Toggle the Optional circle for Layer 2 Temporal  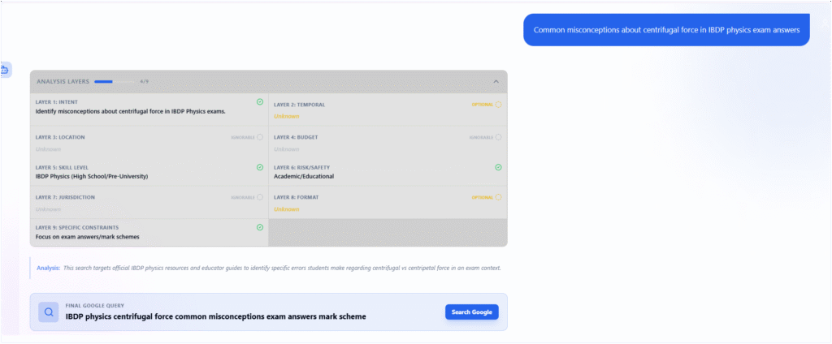click(498, 105)
